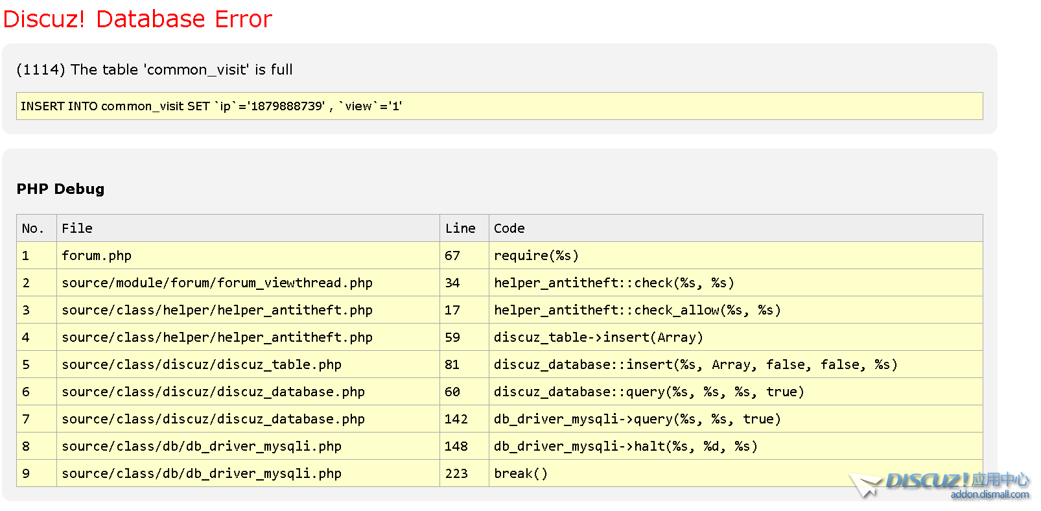Image resolution: width=1041 pixels, height=511 pixels.
Task: Click the discuz_table.php file path
Action: [x=202, y=364]
